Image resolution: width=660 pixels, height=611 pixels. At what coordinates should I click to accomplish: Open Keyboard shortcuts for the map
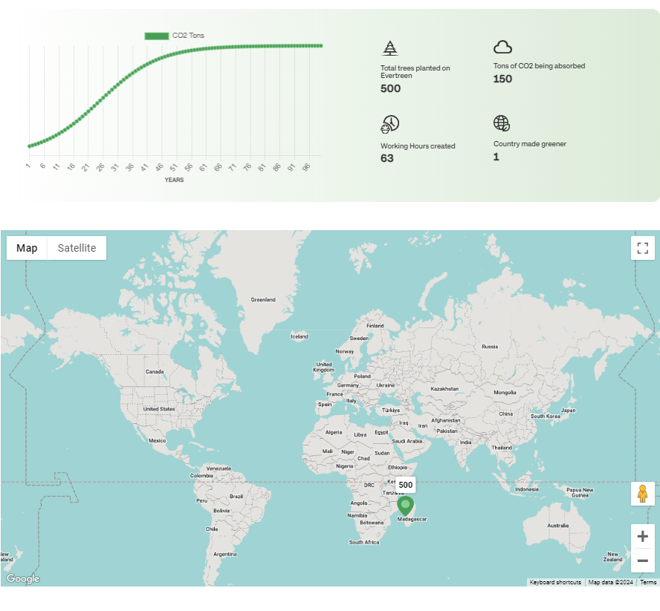pyautogui.click(x=555, y=583)
